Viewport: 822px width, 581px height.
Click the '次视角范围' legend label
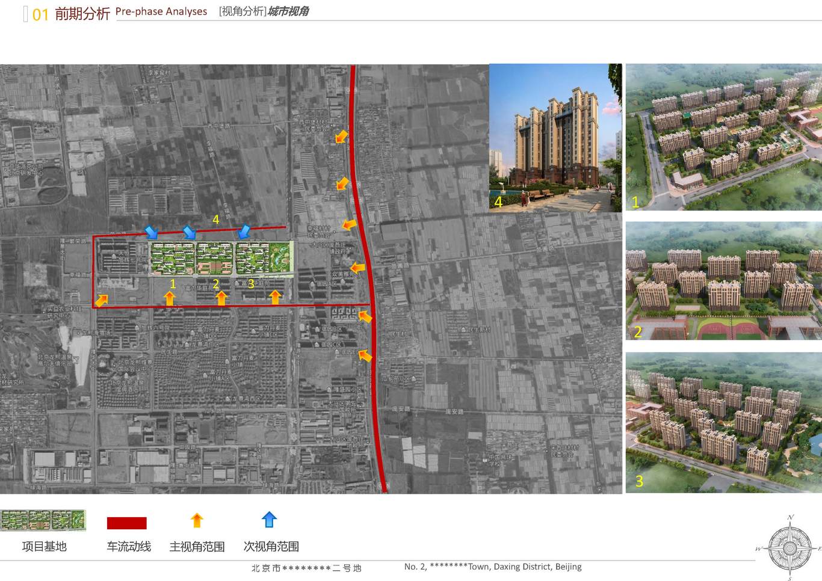point(271,547)
